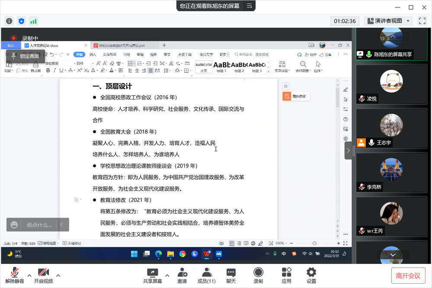Turn on camera with 开启视频

pos(43,275)
